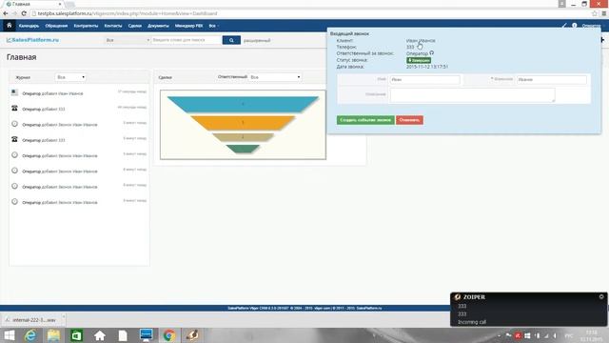Click the headset icon next to Оператор in popup
This screenshot has width=609, height=343.
pos(431,53)
